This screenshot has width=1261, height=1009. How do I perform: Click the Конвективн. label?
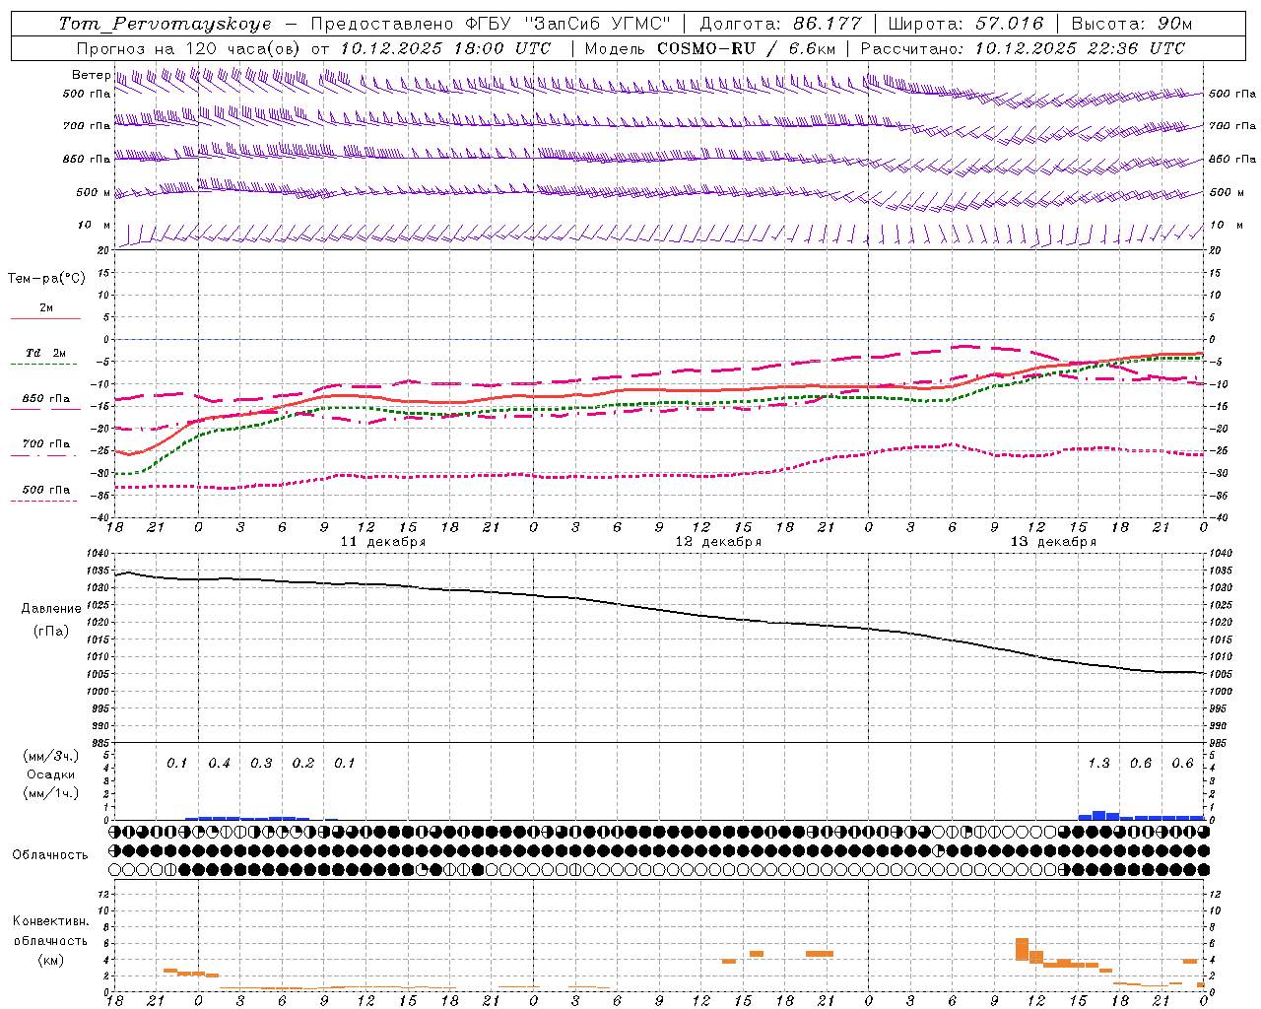50,921
